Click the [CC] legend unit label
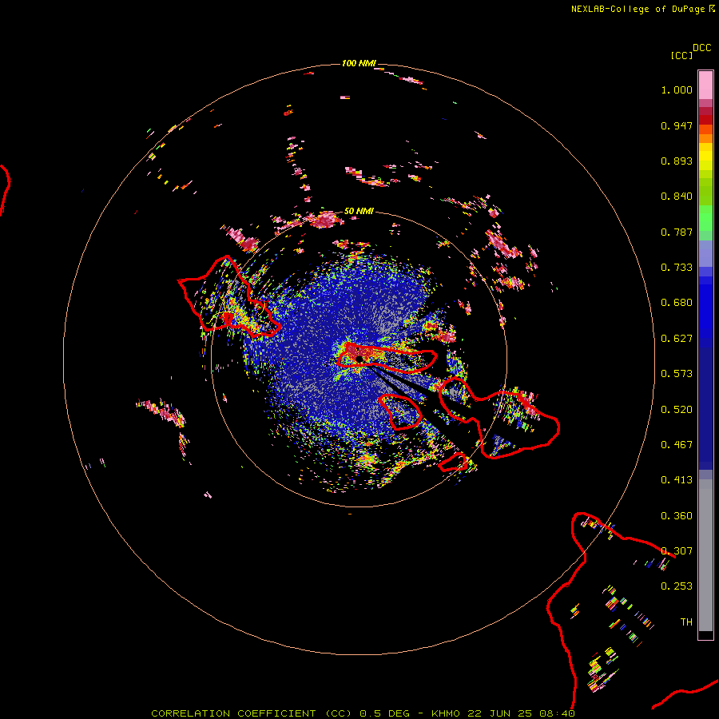Viewport: 719px width, 719px height. (681, 55)
